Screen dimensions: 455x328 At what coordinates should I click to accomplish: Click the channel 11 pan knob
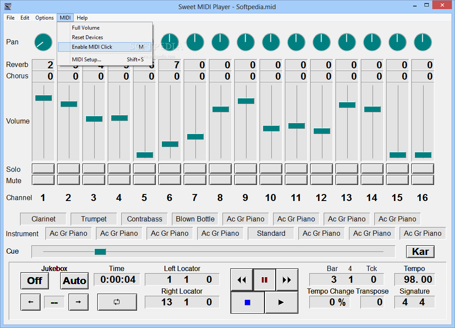pyautogui.click(x=296, y=42)
